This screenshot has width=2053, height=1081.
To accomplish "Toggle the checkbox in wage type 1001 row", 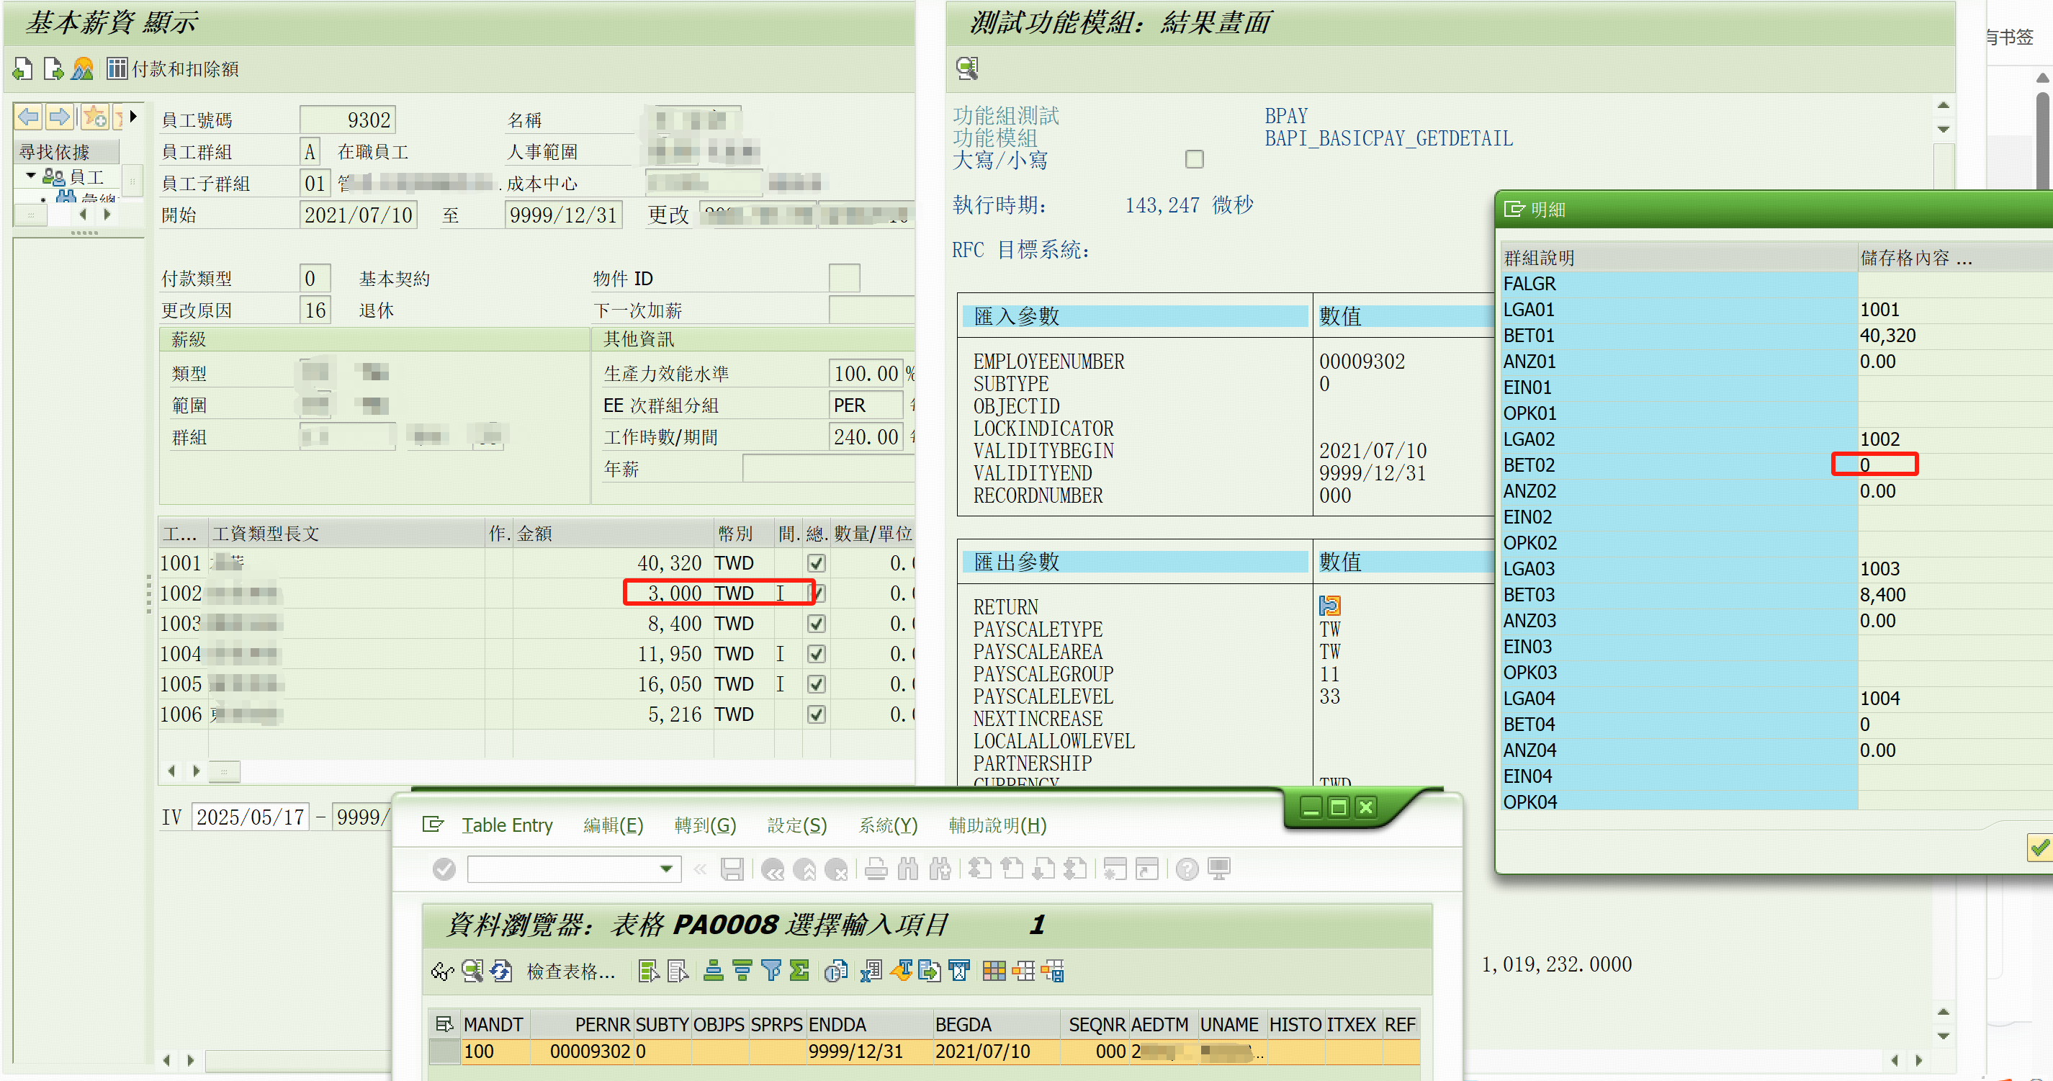I will pos(816,564).
